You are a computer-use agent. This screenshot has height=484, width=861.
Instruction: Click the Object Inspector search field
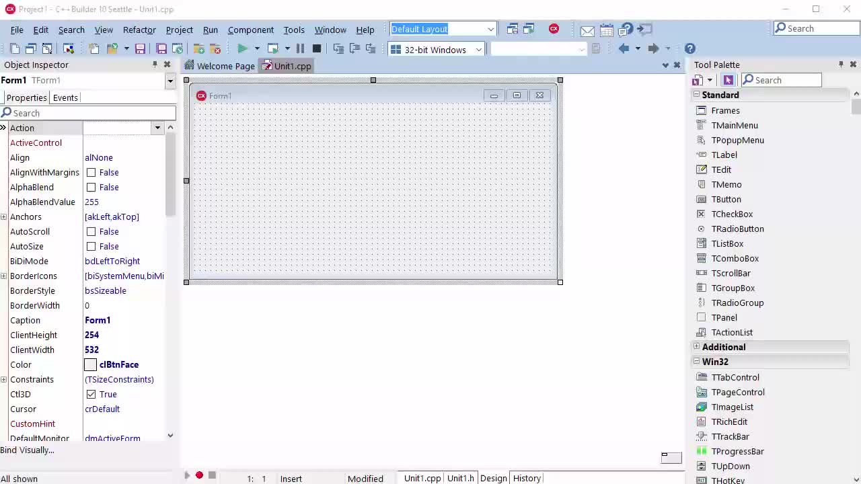tap(88, 113)
